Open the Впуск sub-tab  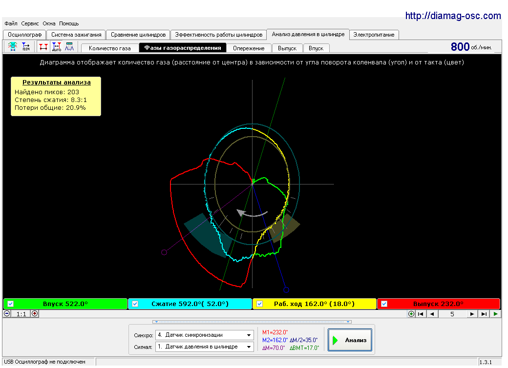[x=316, y=48]
